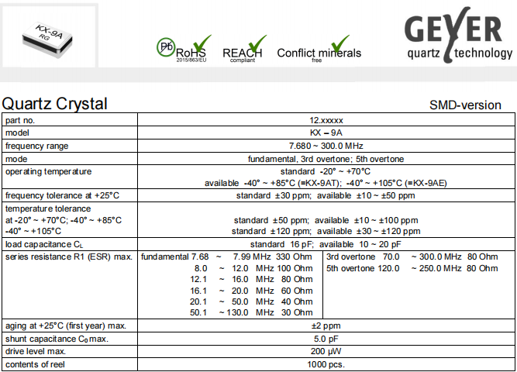Click the 'part no.' row label
Screen dimensions: 517x372
coord(20,120)
